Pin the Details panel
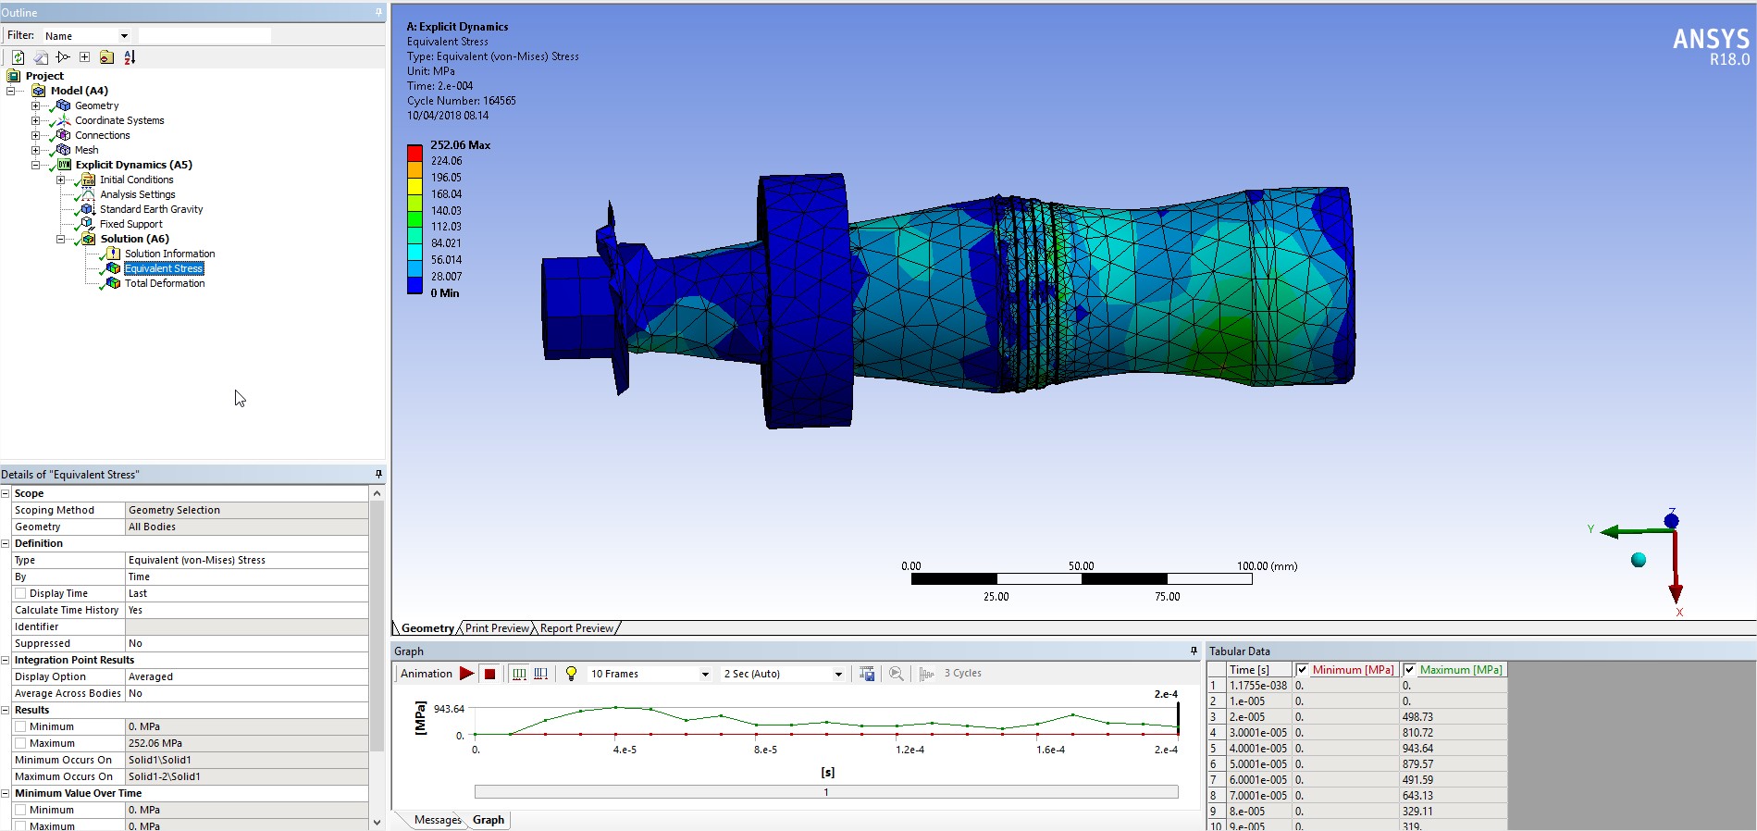Image resolution: width=1757 pixels, height=831 pixels. click(x=378, y=474)
